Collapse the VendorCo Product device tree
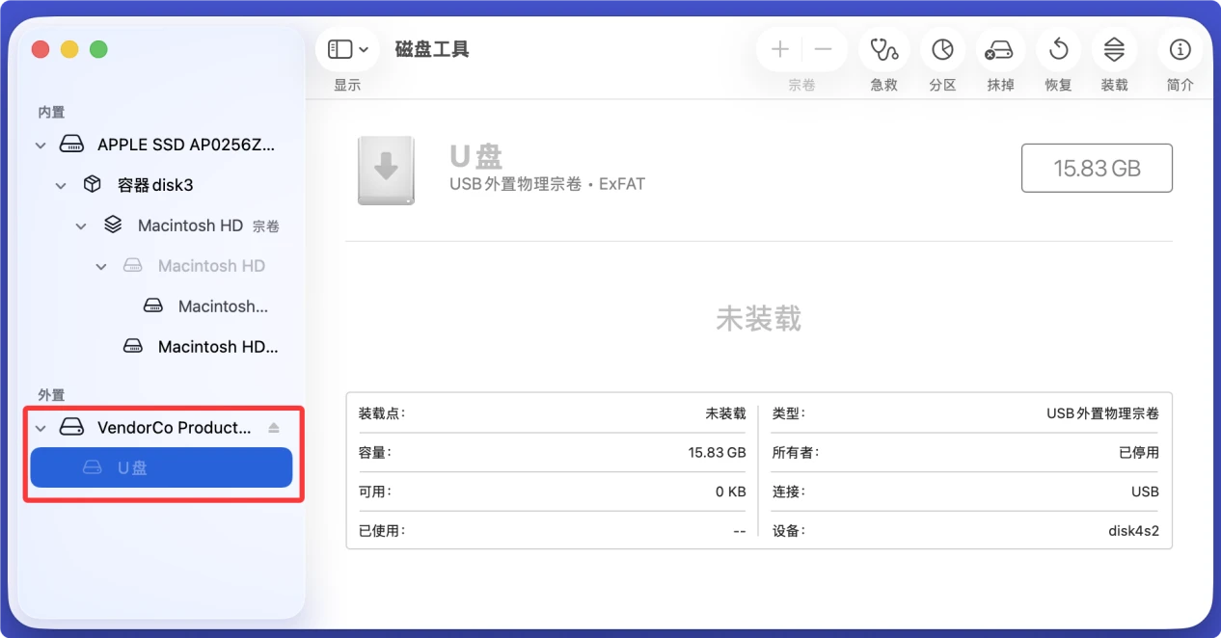This screenshot has width=1221, height=638. [41, 427]
